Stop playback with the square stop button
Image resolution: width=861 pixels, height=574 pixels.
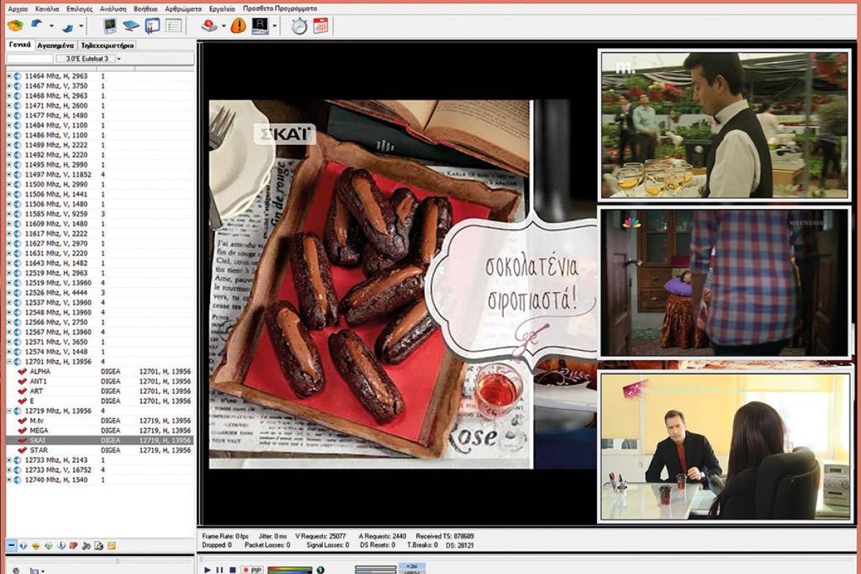coord(232,570)
